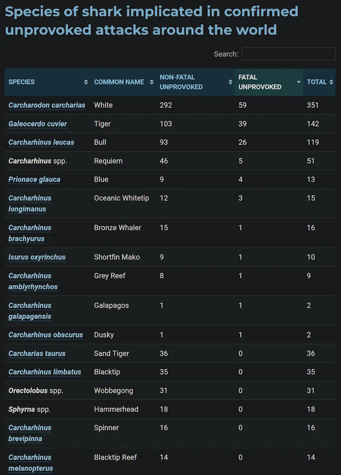Click the 'Sand Tiger' common name cell
The height and width of the screenshot is (475, 341).
point(111,354)
